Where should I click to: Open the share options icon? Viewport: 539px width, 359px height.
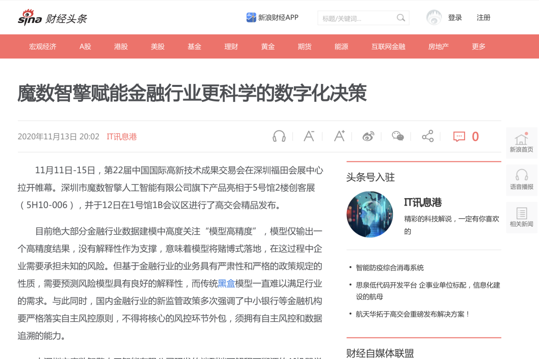[428, 136]
